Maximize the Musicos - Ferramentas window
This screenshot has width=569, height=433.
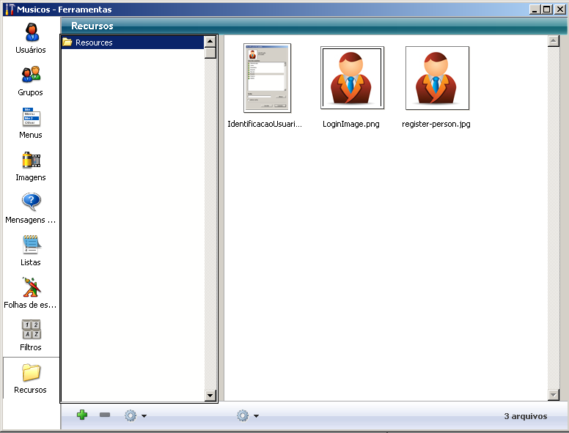pos(547,9)
